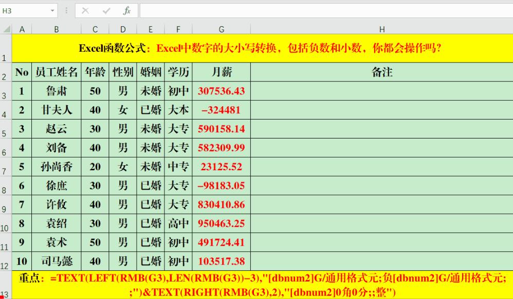The width and height of the screenshot is (513, 299).
Task: Click the negative salary cell −324481
Action: tap(222, 110)
